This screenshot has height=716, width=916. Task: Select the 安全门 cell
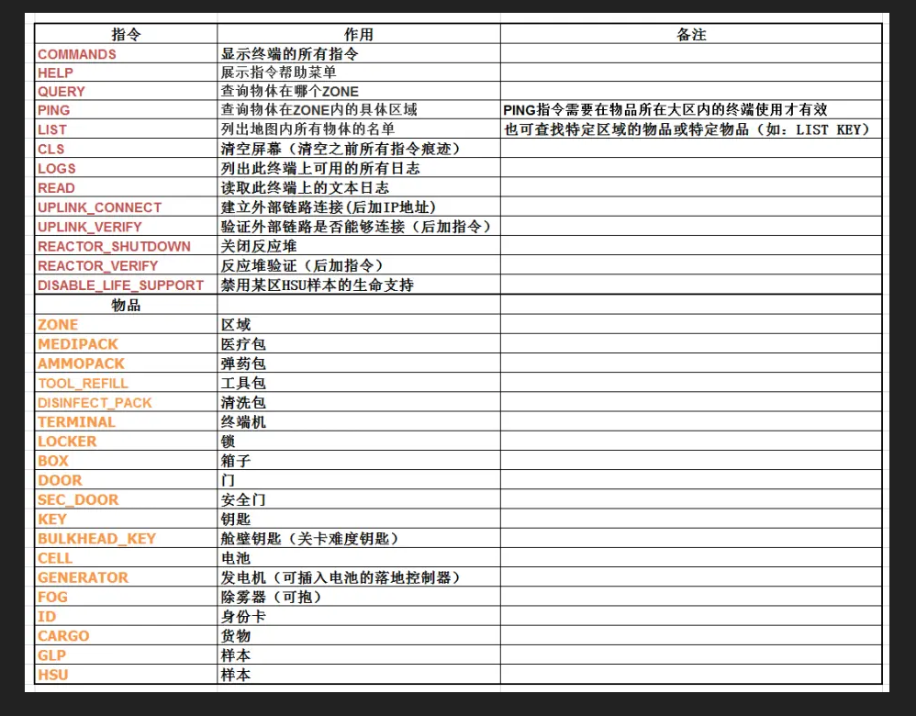point(359,499)
